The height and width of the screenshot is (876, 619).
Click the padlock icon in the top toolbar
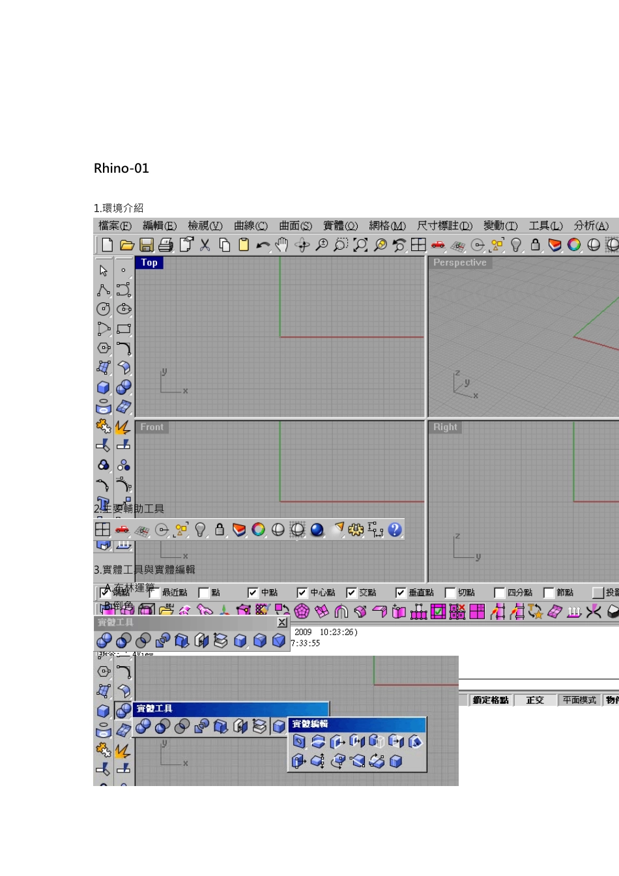click(536, 245)
